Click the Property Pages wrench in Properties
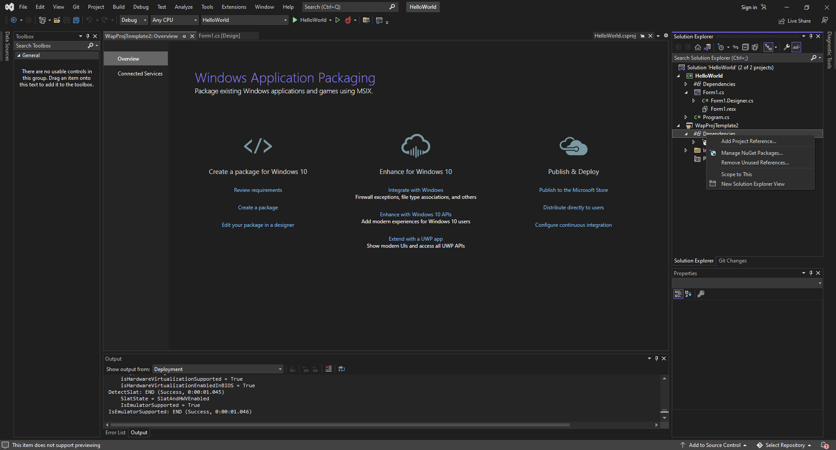Viewport: 836px width, 450px height. [701, 294]
